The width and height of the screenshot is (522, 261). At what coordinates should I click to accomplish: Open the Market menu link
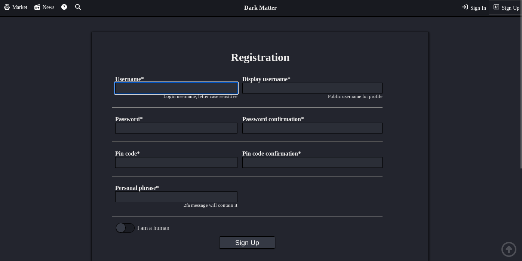coord(16,7)
